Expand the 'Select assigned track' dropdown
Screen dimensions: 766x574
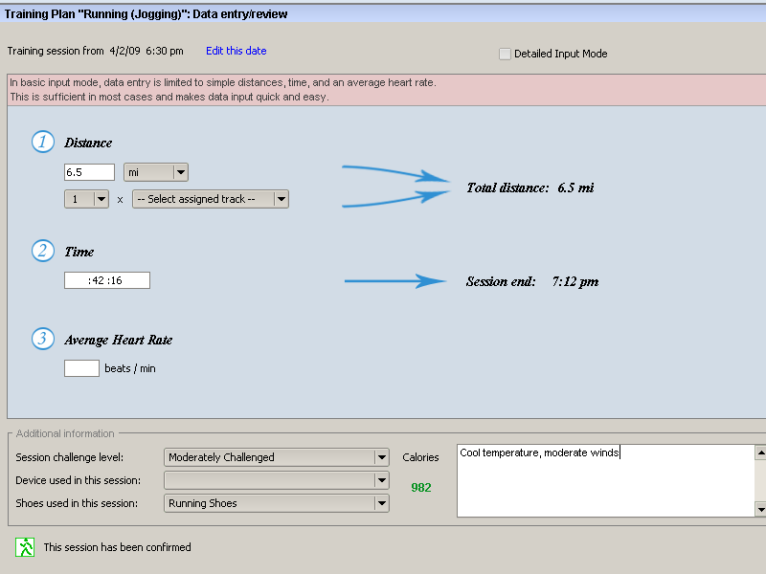(211, 199)
